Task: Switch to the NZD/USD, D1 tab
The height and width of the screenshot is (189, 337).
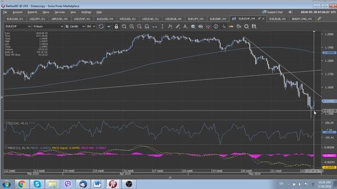Action: [x=127, y=19]
